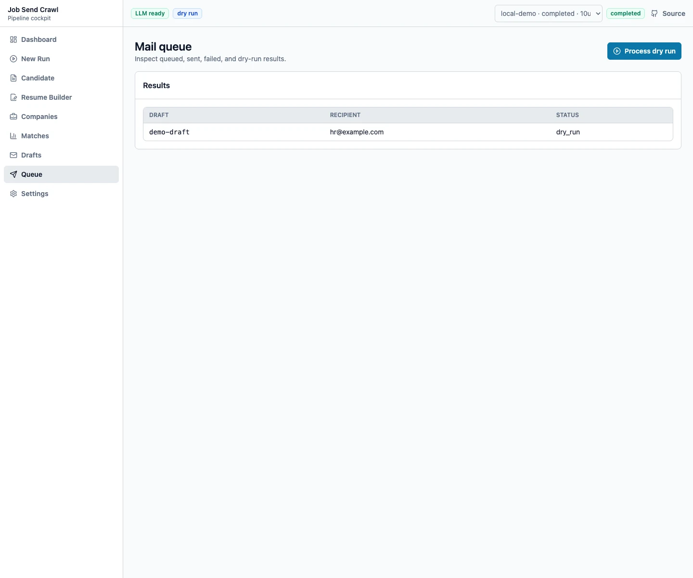693x578 pixels.
Task: Click the Dashboard grid icon
Action: click(x=13, y=39)
